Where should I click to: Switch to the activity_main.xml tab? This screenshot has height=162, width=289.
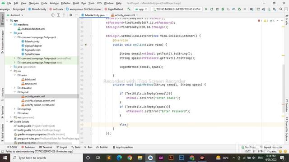[125, 15]
